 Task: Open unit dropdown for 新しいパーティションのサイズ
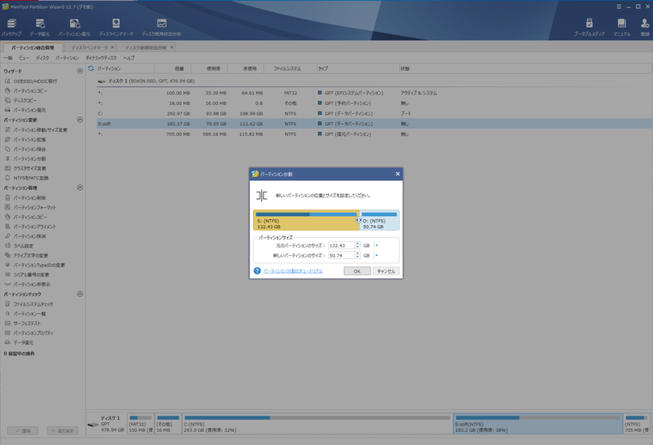[377, 255]
